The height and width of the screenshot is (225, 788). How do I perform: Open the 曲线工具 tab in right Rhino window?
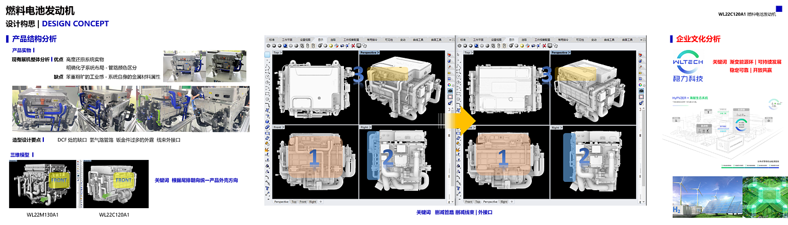[x=609, y=40]
